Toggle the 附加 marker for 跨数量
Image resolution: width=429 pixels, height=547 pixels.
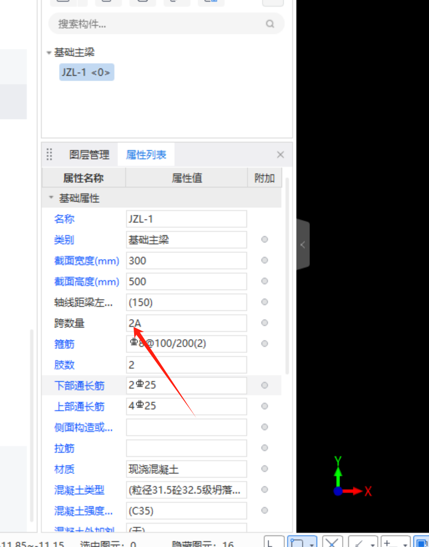pyautogui.click(x=265, y=322)
